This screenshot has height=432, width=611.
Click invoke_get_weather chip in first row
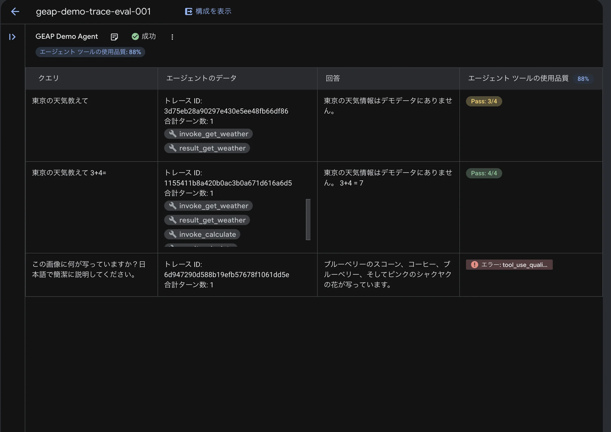tap(208, 134)
